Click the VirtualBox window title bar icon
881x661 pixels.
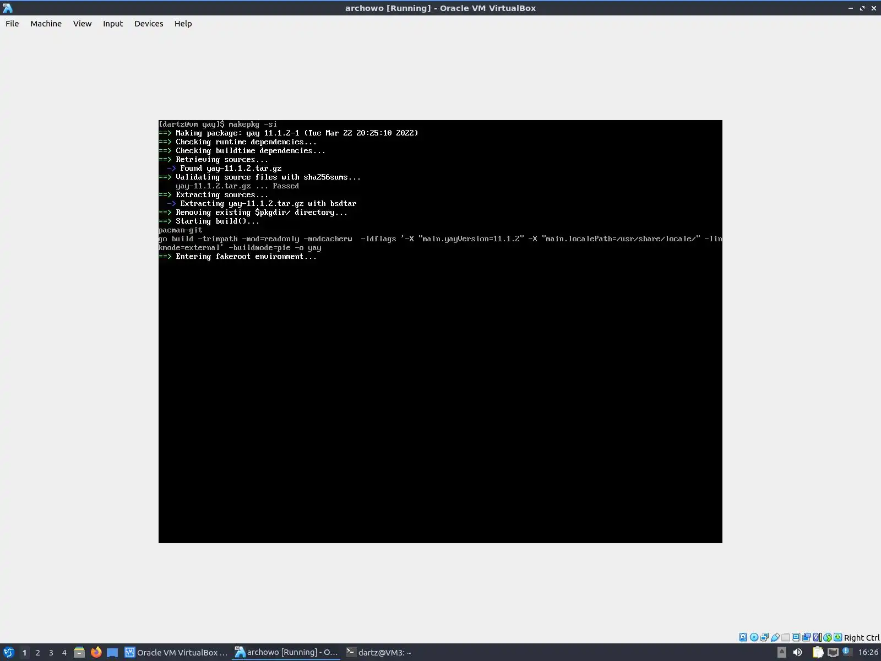pyautogui.click(x=8, y=8)
